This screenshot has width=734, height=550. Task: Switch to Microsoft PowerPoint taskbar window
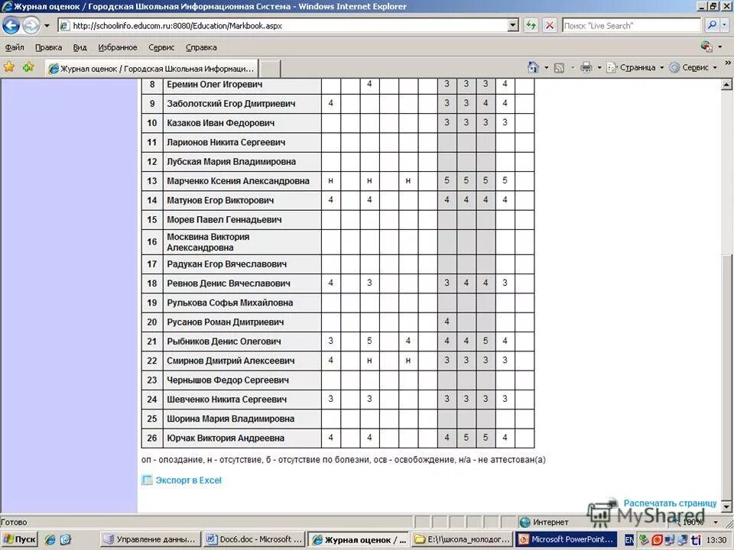[566, 539]
